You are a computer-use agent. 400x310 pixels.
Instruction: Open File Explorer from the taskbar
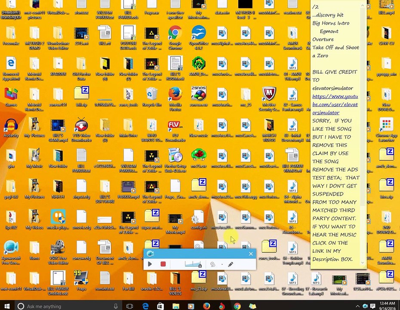175,306
